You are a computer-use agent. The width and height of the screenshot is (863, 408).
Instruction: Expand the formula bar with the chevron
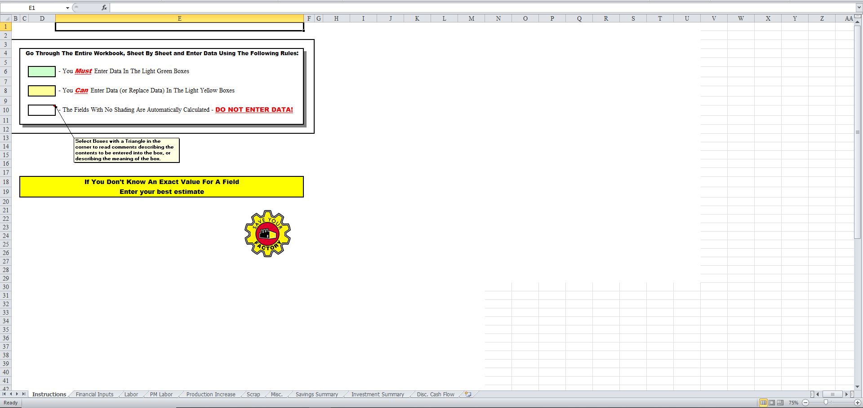pyautogui.click(x=859, y=8)
